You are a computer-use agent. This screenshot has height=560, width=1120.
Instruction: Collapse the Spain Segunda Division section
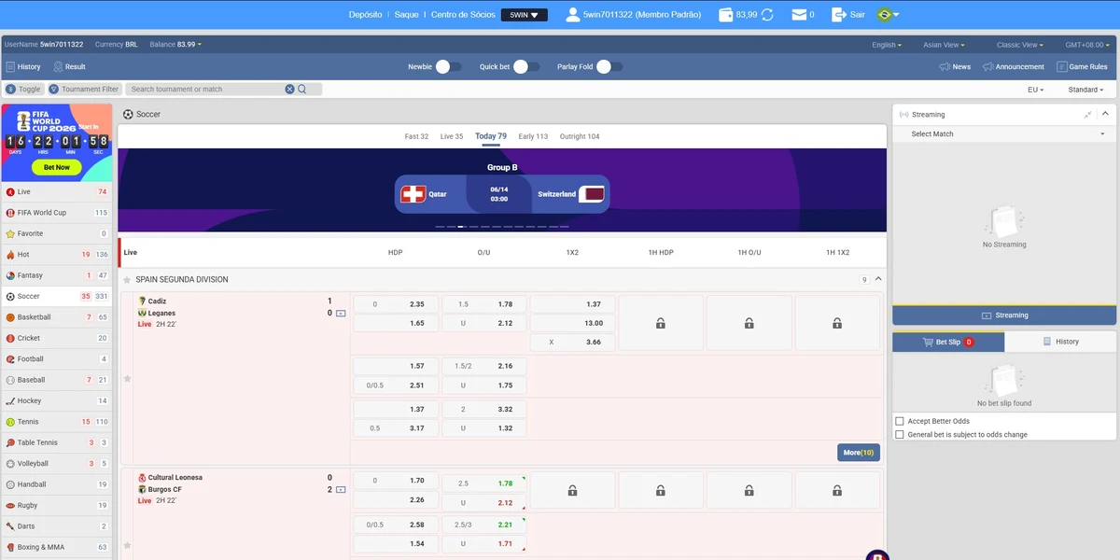tap(878, 279)
